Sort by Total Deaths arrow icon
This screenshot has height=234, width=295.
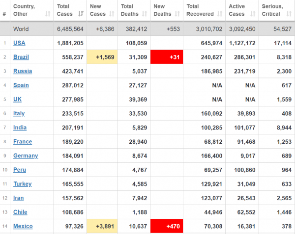click(x=145, y=14)
